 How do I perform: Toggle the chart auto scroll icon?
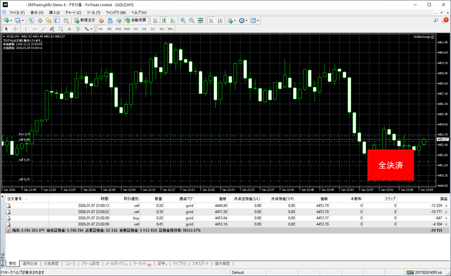[212, 20]
